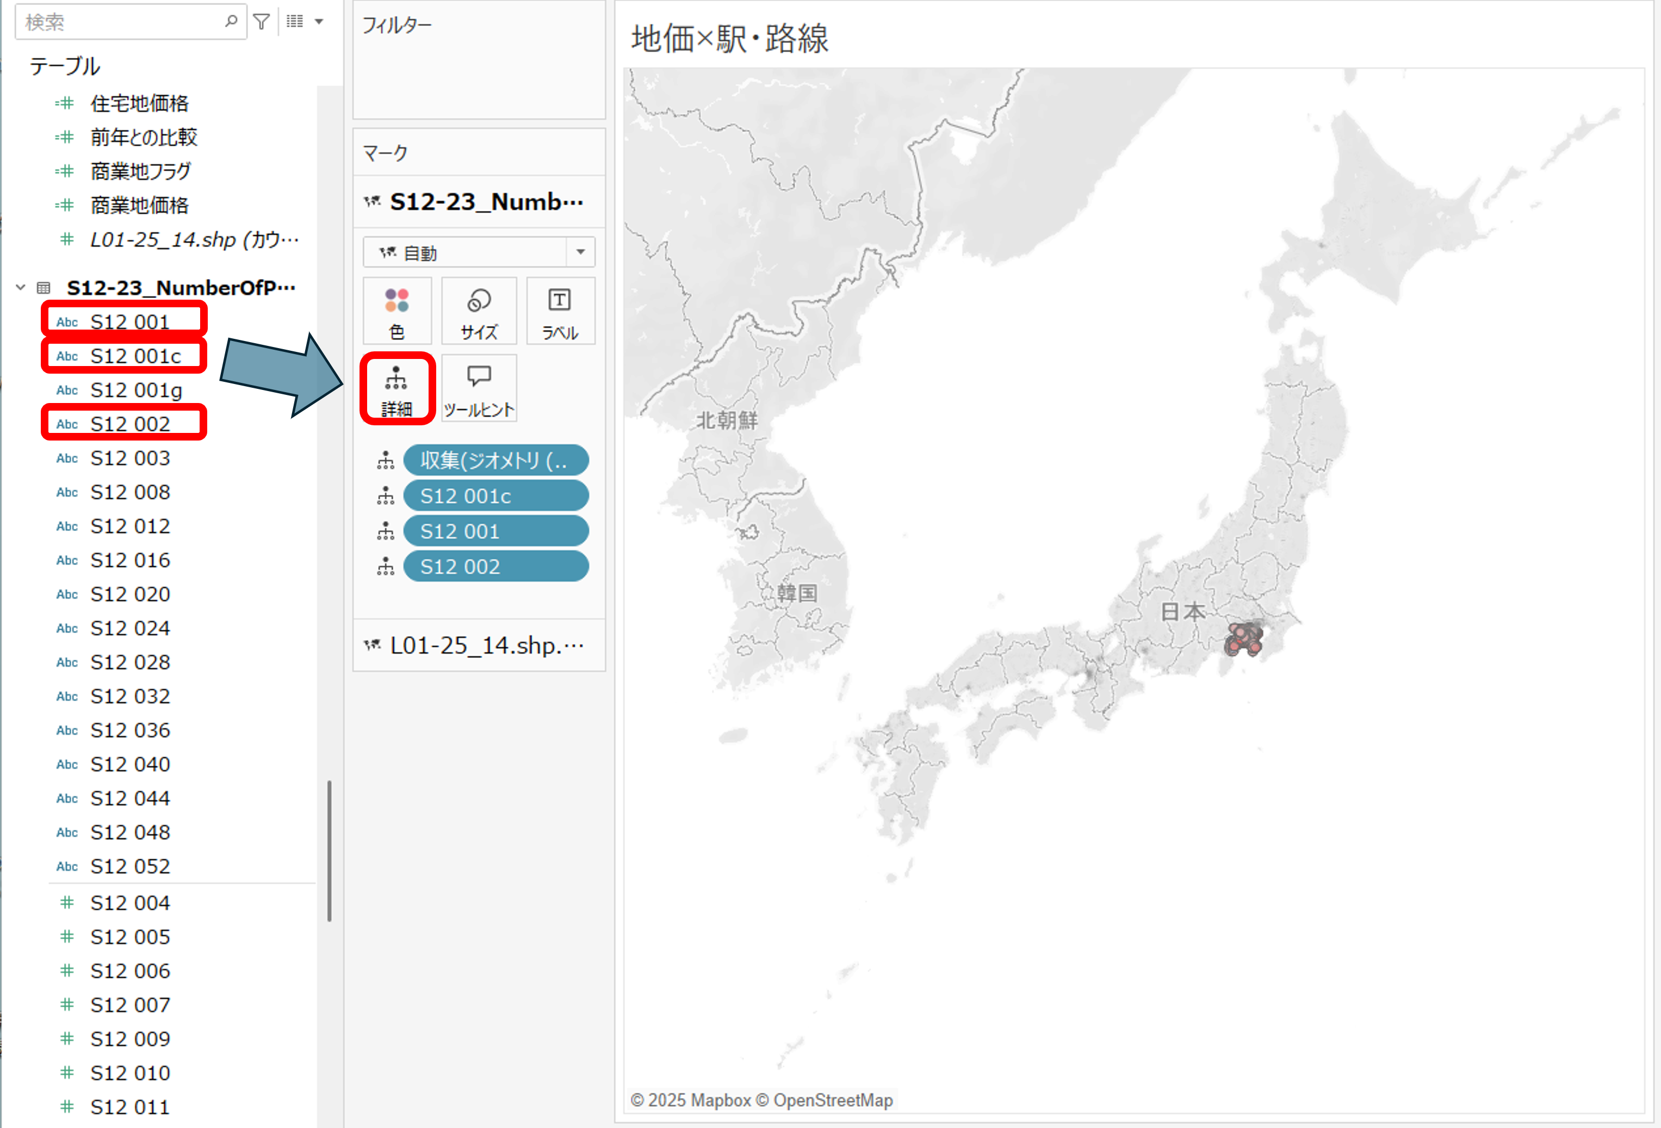The height and width of the screenshot is (1128, 1661).
Task: Select the S12 052 field
Action: 130,866
